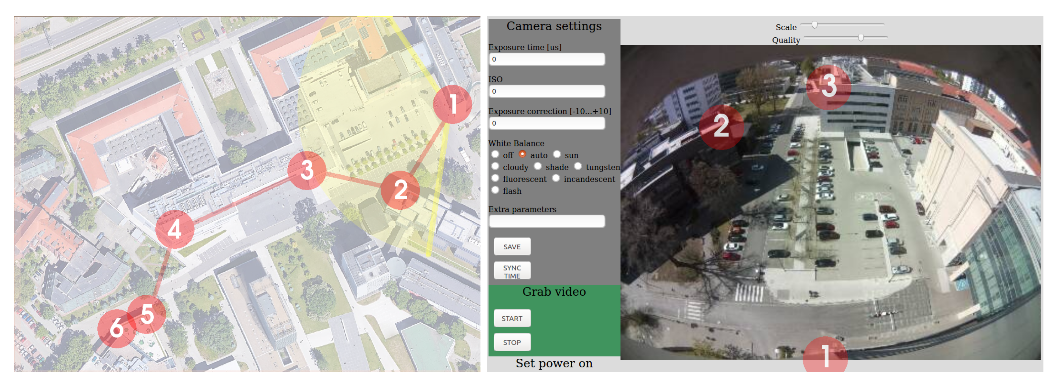This screenshot has width=1056, height=387.
Task: Click map marker number 4
Action: (x=175, y=229)
